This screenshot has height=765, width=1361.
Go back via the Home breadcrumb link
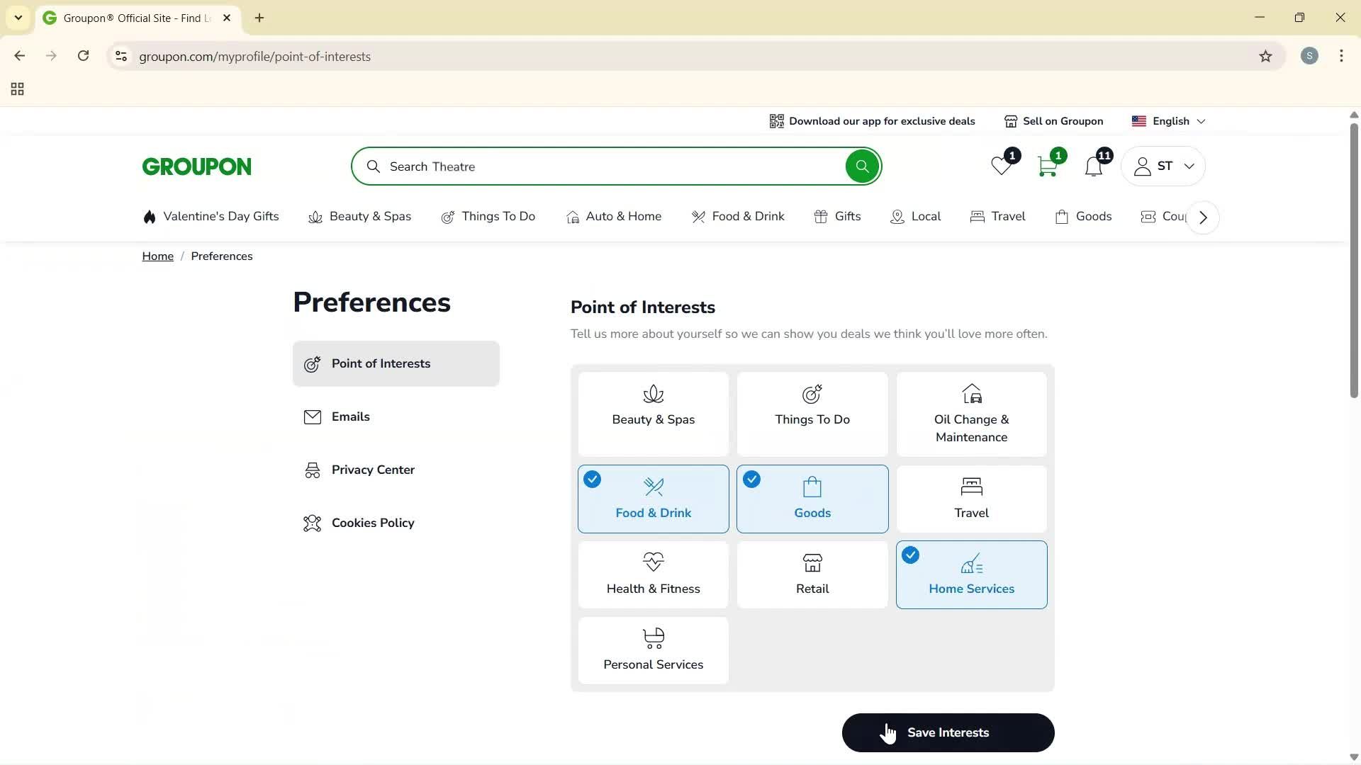tap(157, 256)
